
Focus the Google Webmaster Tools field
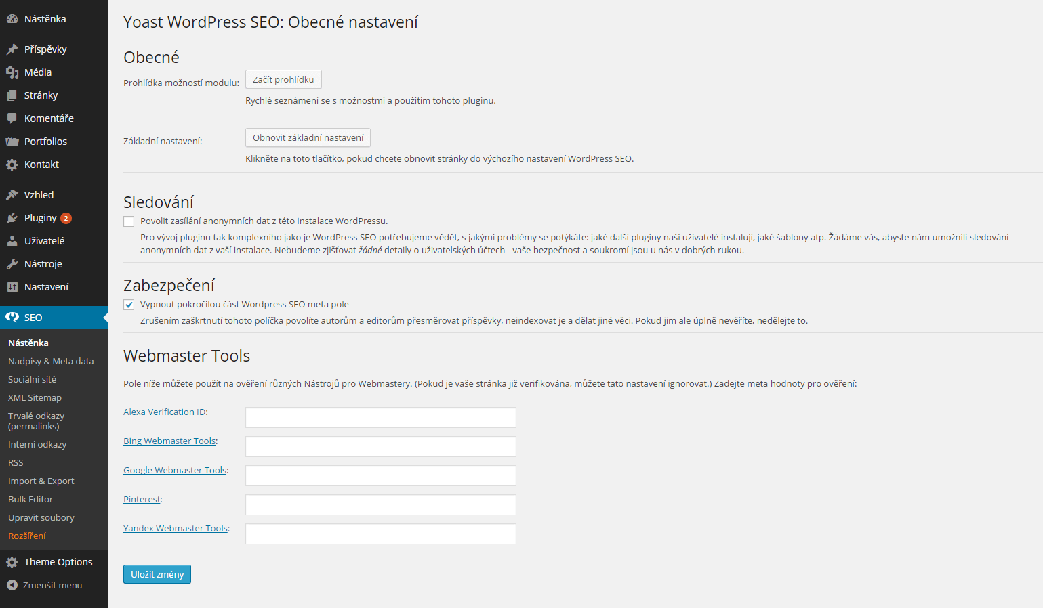381,475
